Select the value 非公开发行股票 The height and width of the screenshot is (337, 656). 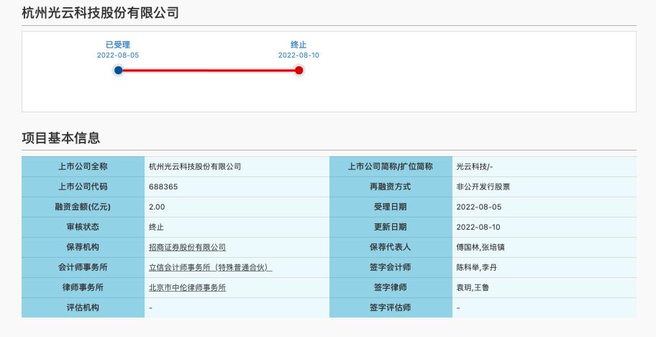(483, 187)
